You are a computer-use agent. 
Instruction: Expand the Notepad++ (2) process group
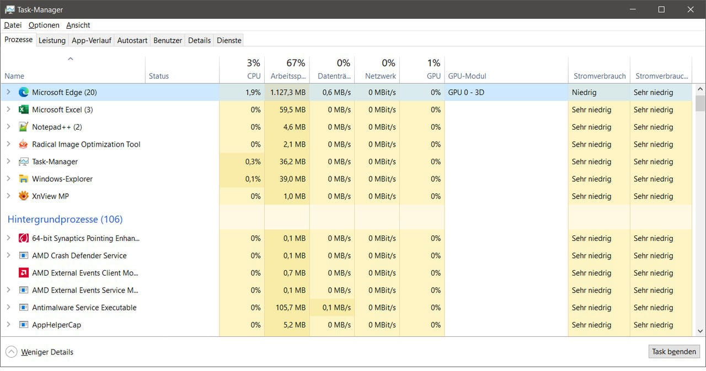tap(8, 127)
